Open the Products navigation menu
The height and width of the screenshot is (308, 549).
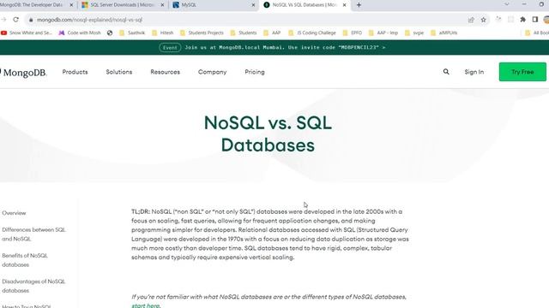[75, 72]
